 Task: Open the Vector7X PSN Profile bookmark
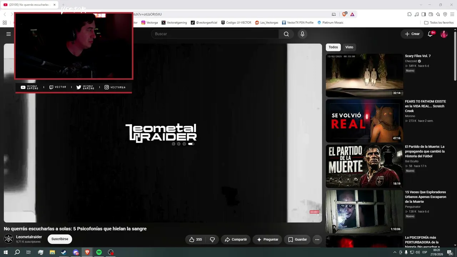pyautogui.click(x=298, y=22)
